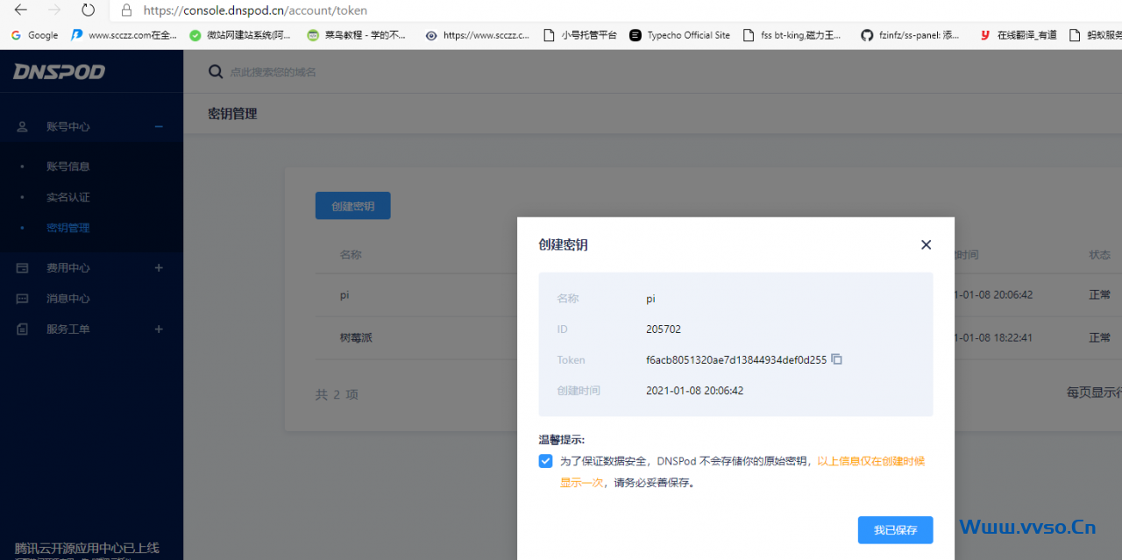Select the pi row name in the table

[344, 295]
